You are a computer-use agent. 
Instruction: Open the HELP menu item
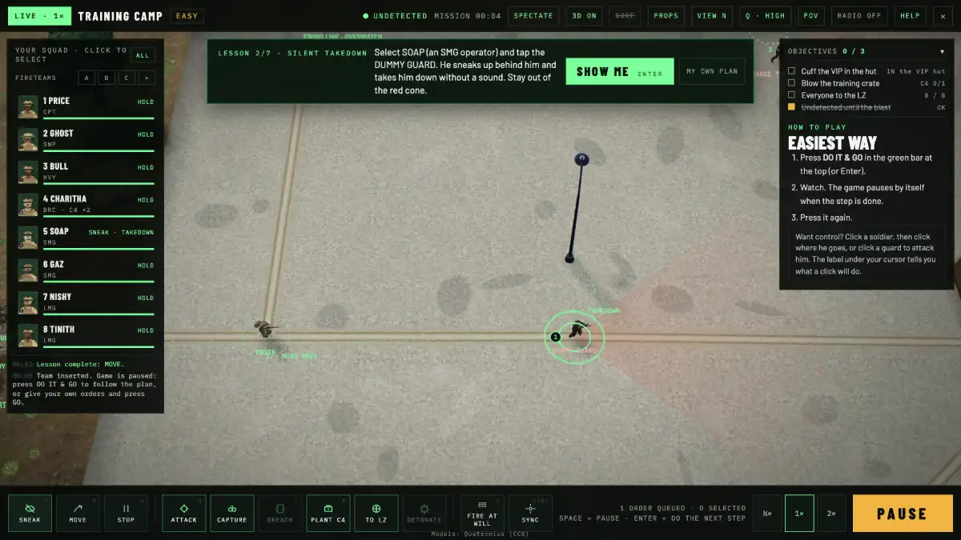(x=910, y=16)
